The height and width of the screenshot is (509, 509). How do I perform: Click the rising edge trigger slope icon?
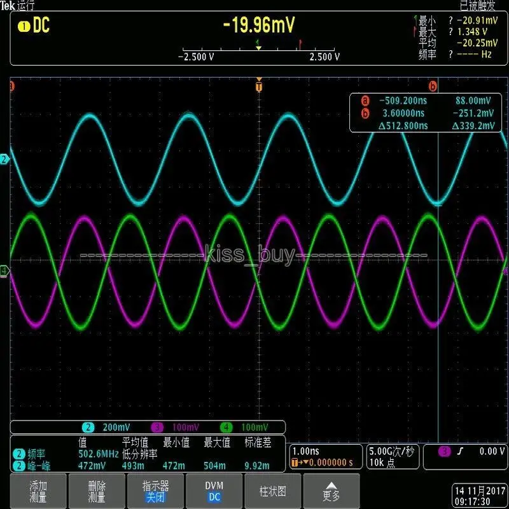(460, 451)
